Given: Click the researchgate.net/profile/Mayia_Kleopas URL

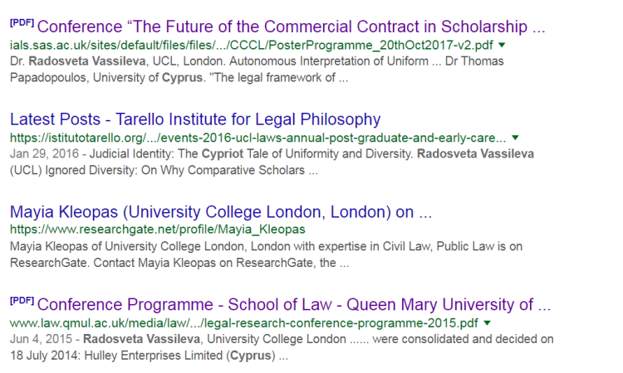Looking at the screenshot, I should click(x=158, y=230).
